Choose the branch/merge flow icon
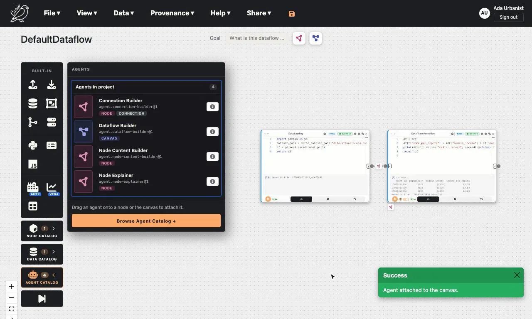Screen dimensions: 532x319 point(33,122)
